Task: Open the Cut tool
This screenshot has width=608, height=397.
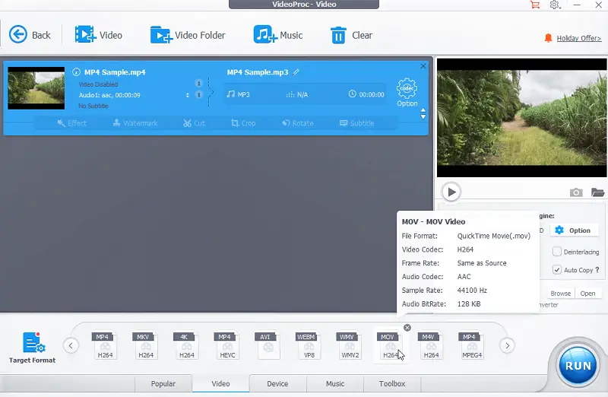Action: coord(195,123)
